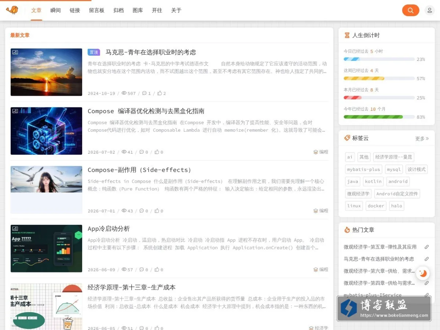Select the ai tag
Viewport: 440px width, 330px height.
[x=350, y=157]
